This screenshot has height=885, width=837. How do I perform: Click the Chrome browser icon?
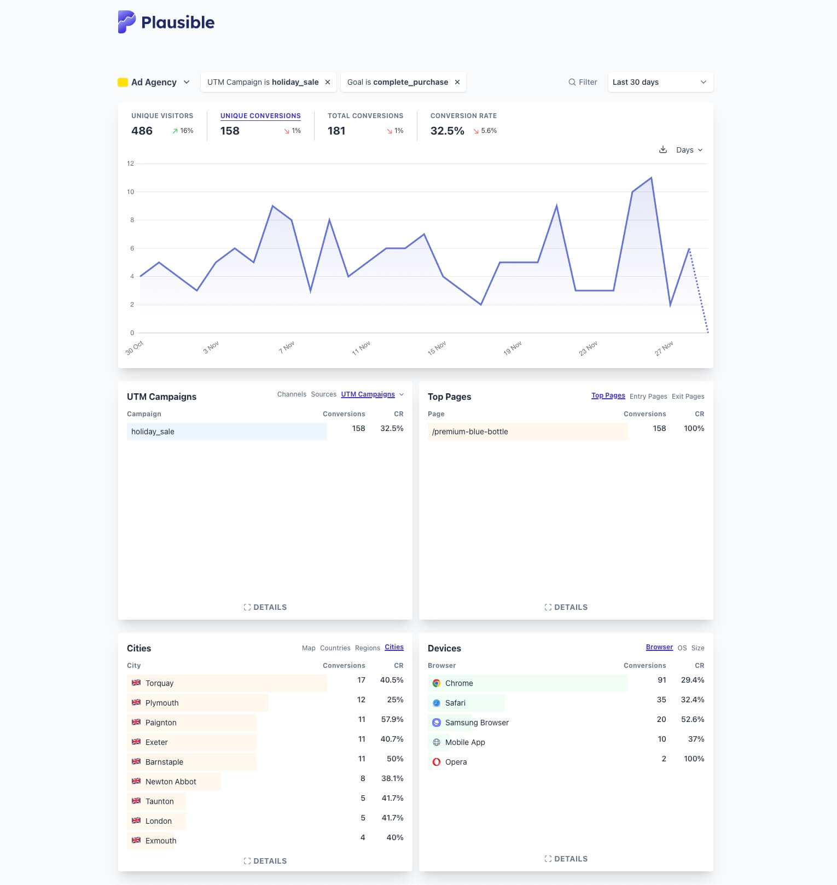point(437,683)
